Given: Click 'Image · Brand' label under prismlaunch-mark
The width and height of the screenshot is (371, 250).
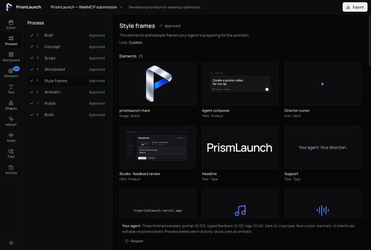Looking at the screenshot, I should [x=129, y=116].
